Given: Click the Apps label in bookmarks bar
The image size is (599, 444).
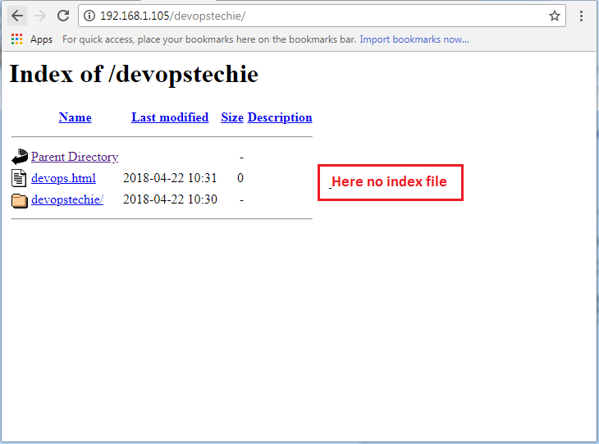Looking at the screenshot, I should point(41,39).
